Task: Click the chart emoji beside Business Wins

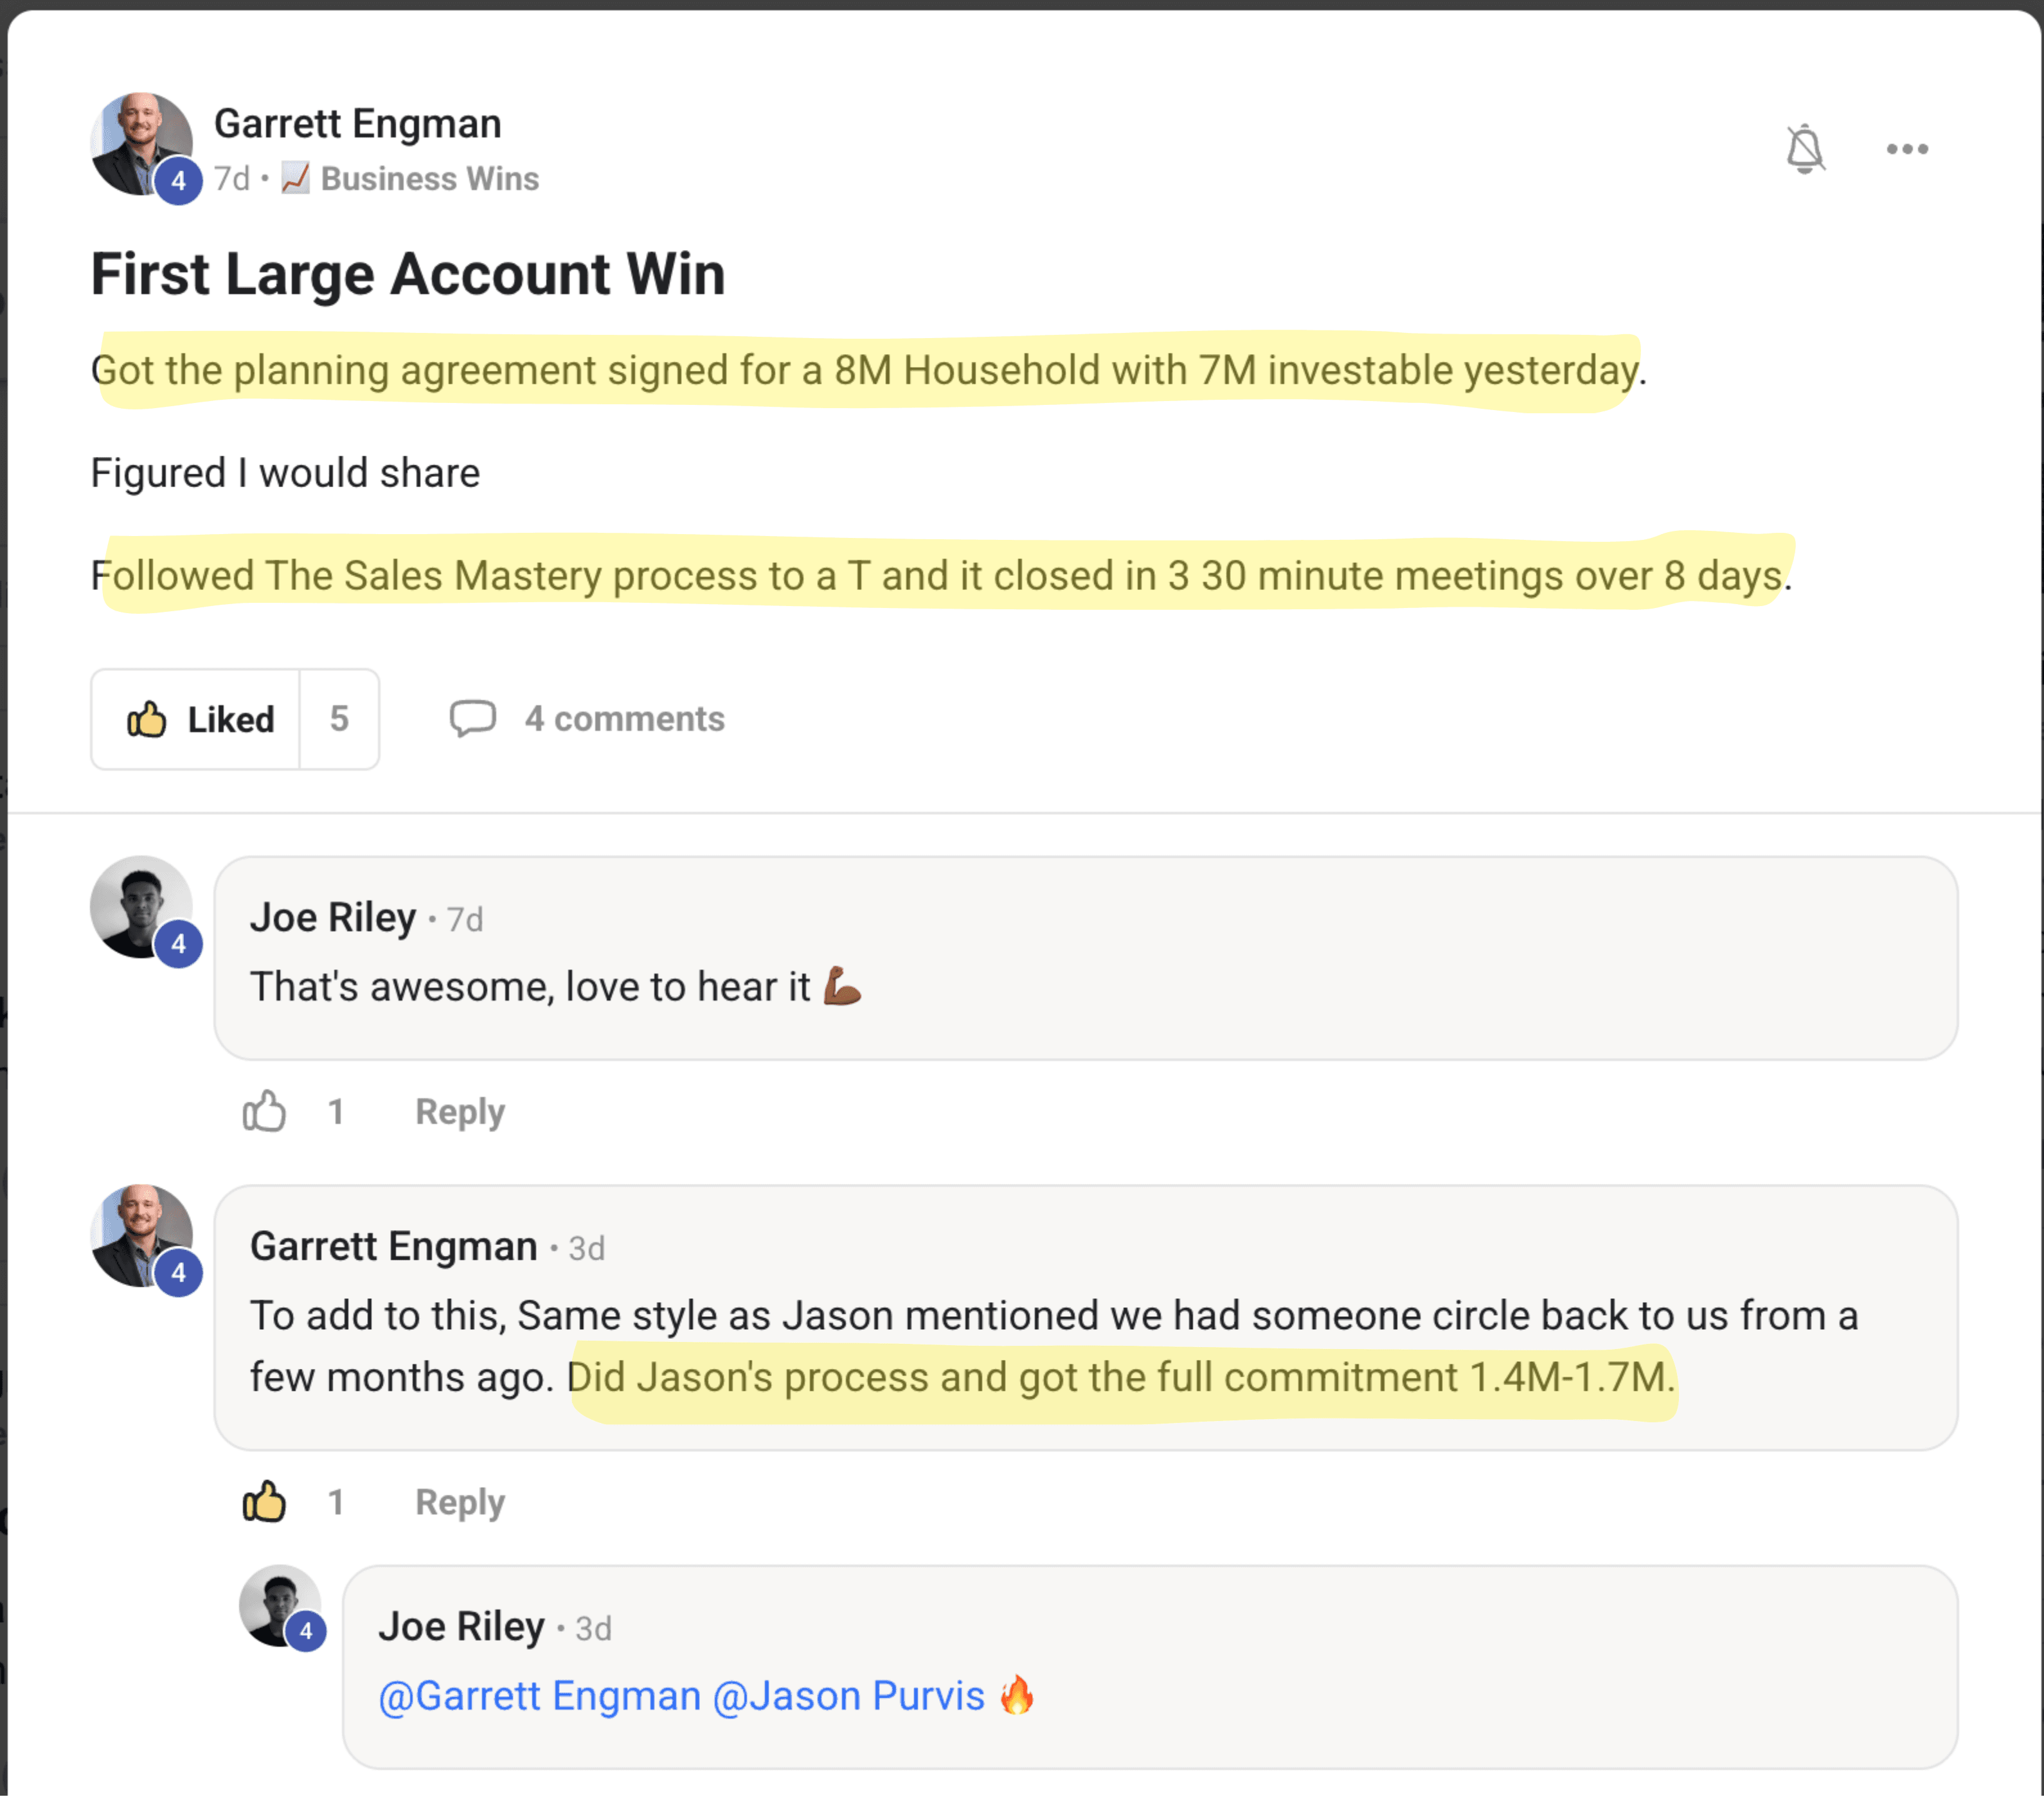Action: coord(295,178)
